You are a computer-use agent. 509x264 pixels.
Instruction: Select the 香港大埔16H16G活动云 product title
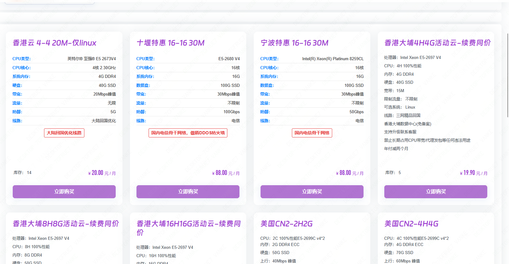(x=188, y=228)
